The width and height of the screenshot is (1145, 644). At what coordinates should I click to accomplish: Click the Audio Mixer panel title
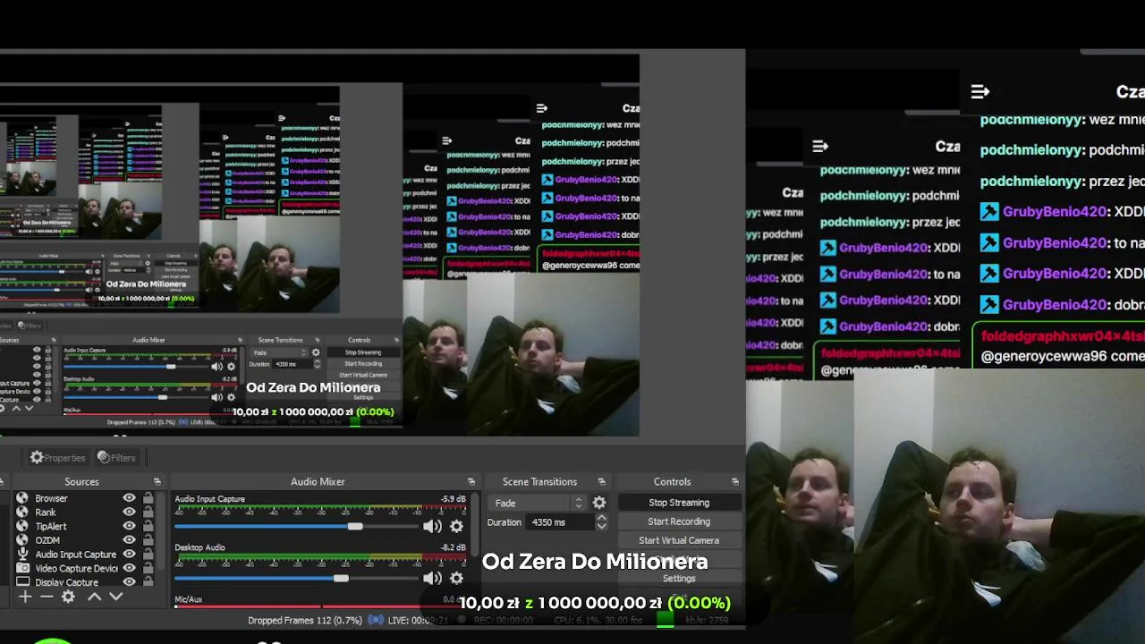(x=318, y=482)
